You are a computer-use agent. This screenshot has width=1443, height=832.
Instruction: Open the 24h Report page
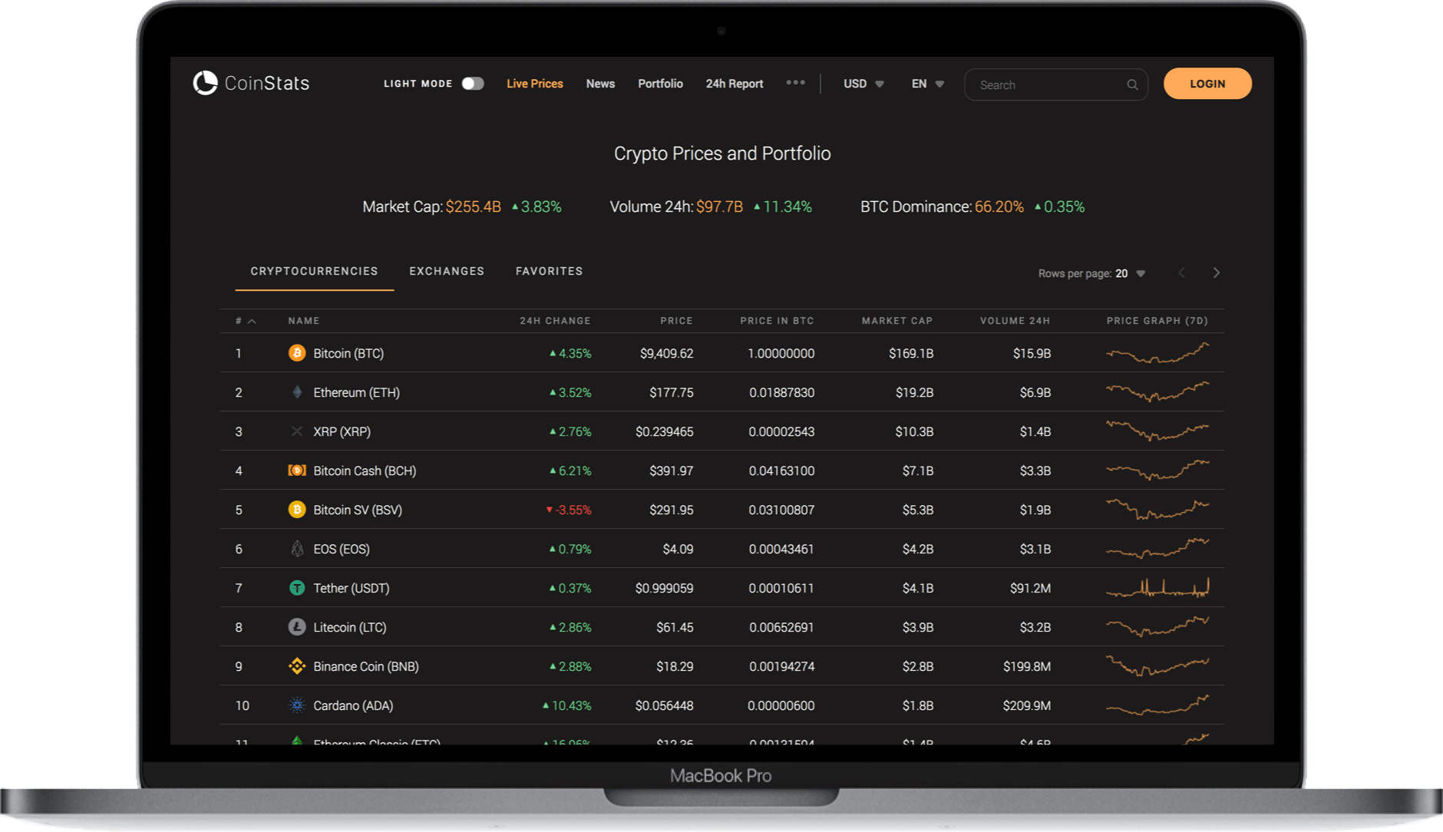tap(734, 84)
